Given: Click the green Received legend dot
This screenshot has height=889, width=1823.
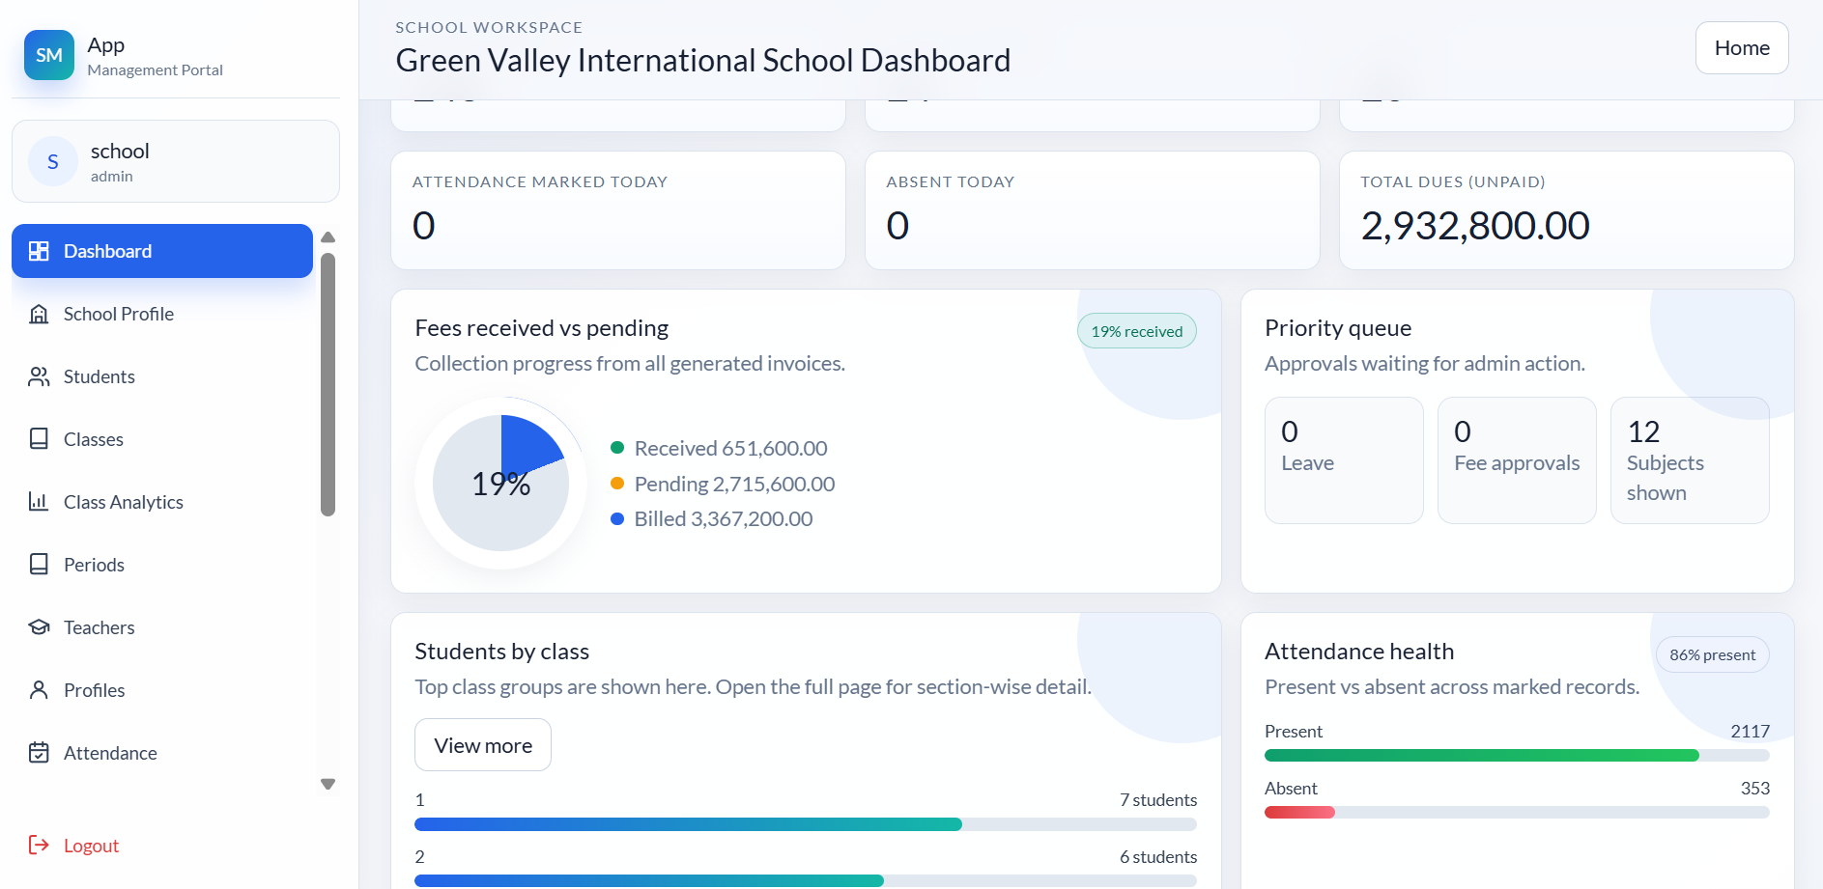Looking at the screenshot, I should pyautogui.click(x=617, y=448).
